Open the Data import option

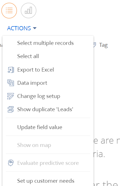click(x=48, y=83)
